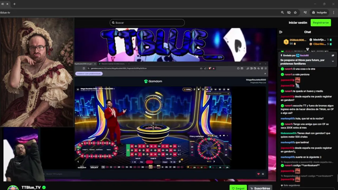338x190 pixels.
Task: Click the Socio88 username in pinned message
Action: pos(304,55)
